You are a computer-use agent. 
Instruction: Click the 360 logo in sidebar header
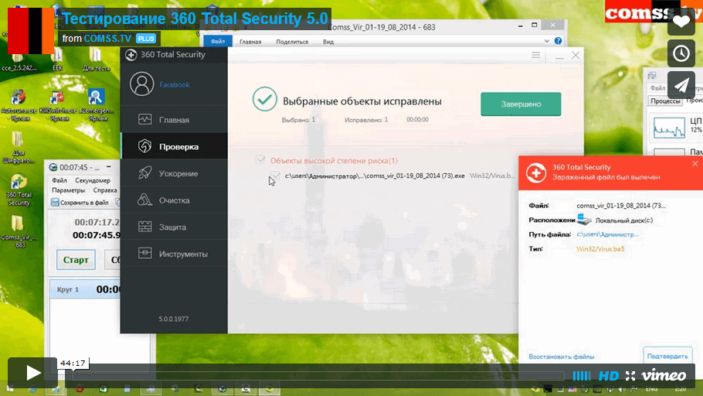click(131, 55)
